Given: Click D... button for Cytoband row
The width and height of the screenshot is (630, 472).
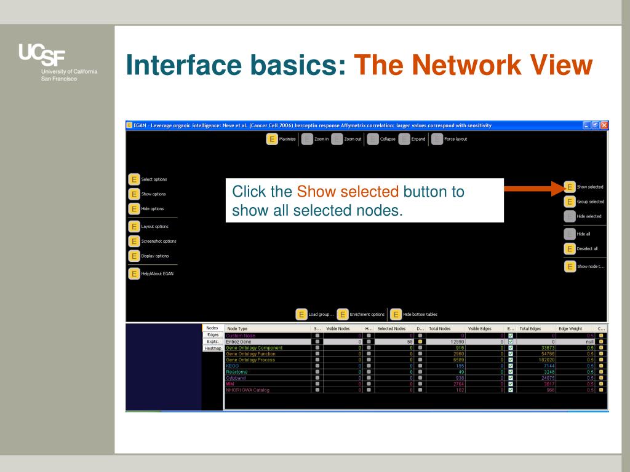Looking at the screenshot, I should 420,378.
